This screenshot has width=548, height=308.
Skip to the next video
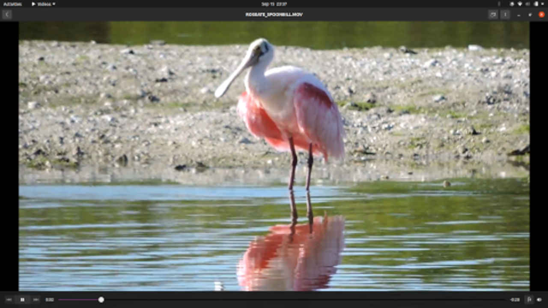click(x=36, y=300)
